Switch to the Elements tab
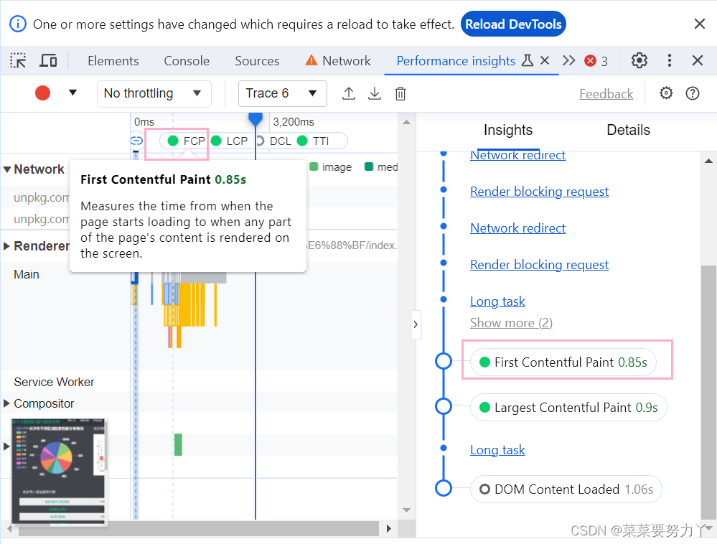 [x=113, y=61]
